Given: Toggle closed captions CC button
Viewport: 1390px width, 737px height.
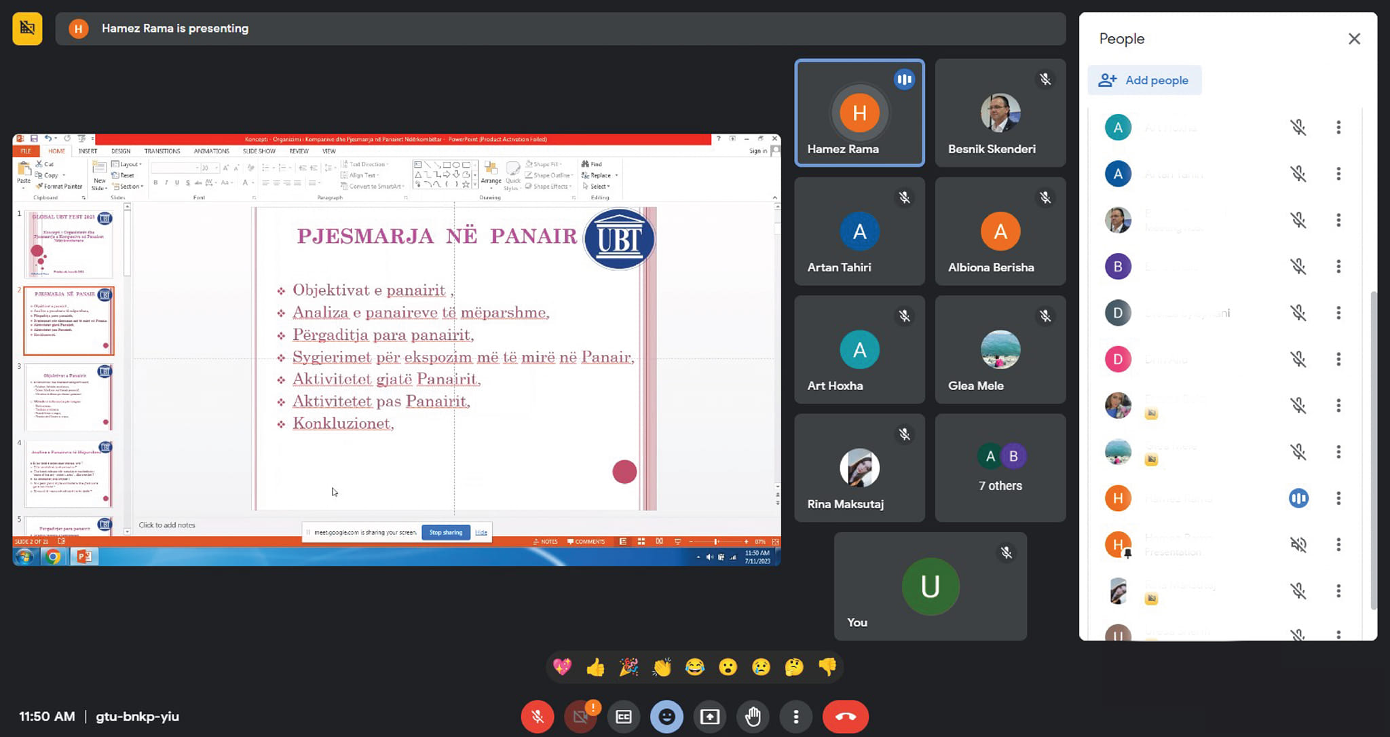Looking at the screenshot, I should pyautogui.click(x=624, y=717).
